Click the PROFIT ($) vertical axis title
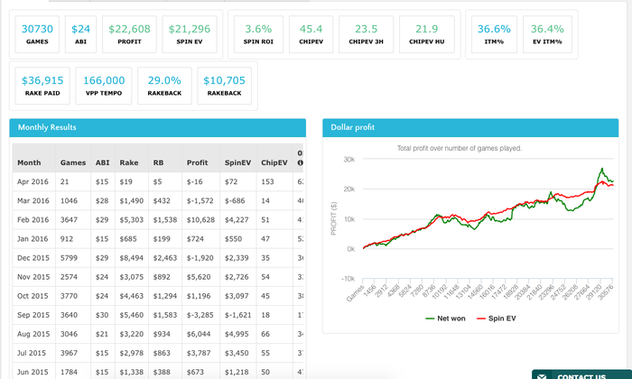This screenshot has height=379, width=632. tap(333, 218)
